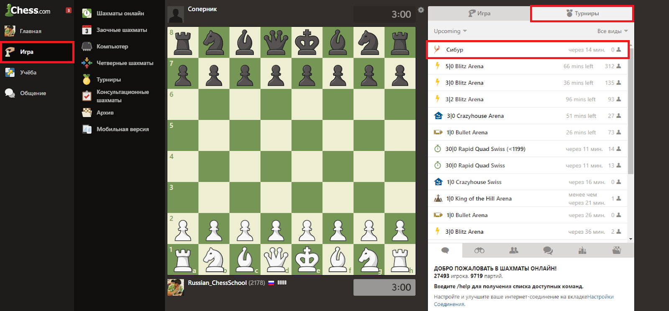The height and width of the screenshot is (311, 669).
Task: Click the Сибур tournament icon
Action: click(437, 49)
